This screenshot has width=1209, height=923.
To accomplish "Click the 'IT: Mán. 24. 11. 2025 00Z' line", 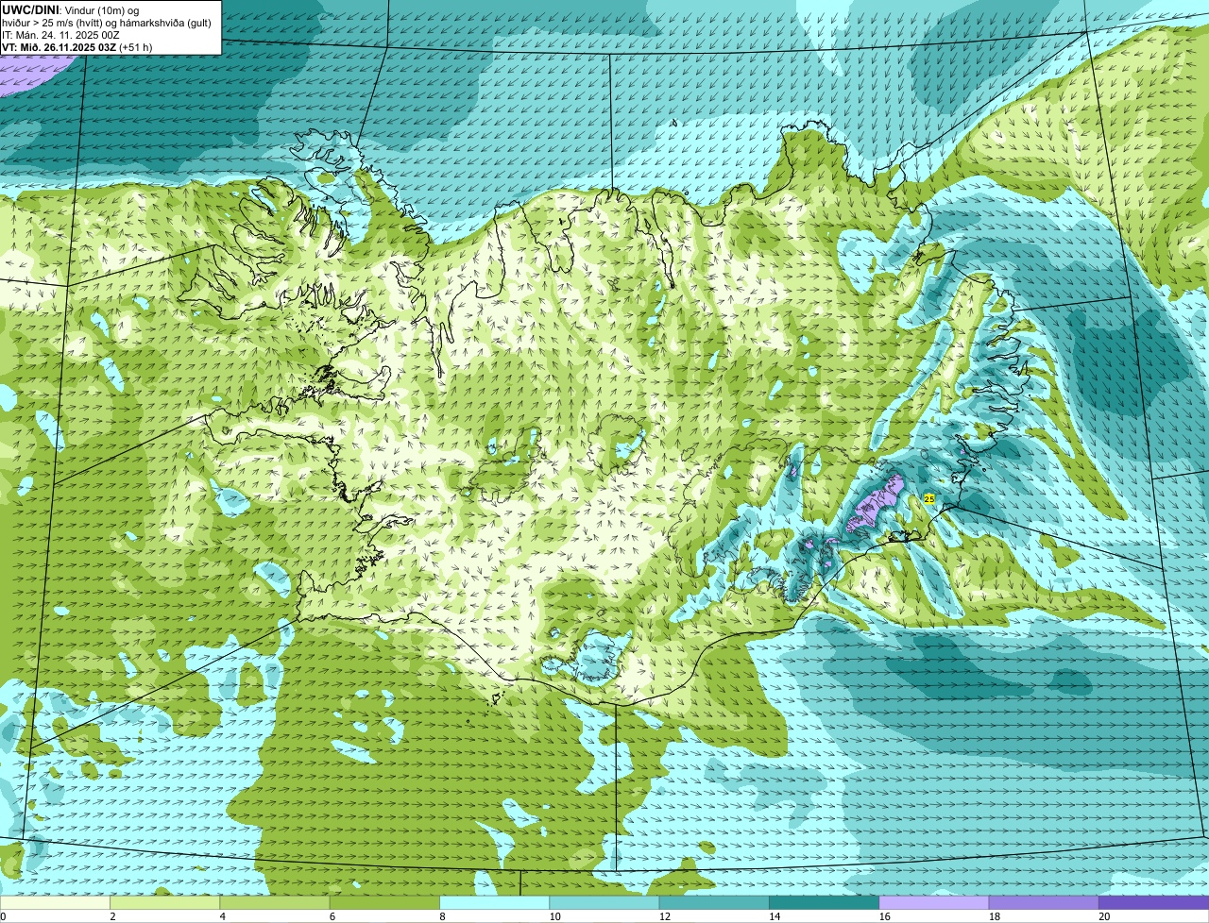I will coord(61,34).
